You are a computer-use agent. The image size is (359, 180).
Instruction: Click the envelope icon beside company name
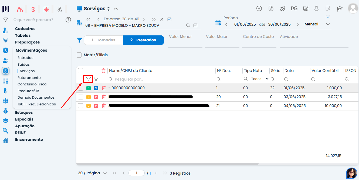[x=195, y=25]
